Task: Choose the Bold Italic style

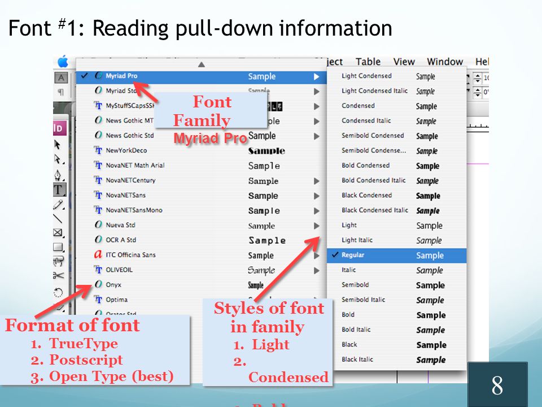Action: (396, 330)
